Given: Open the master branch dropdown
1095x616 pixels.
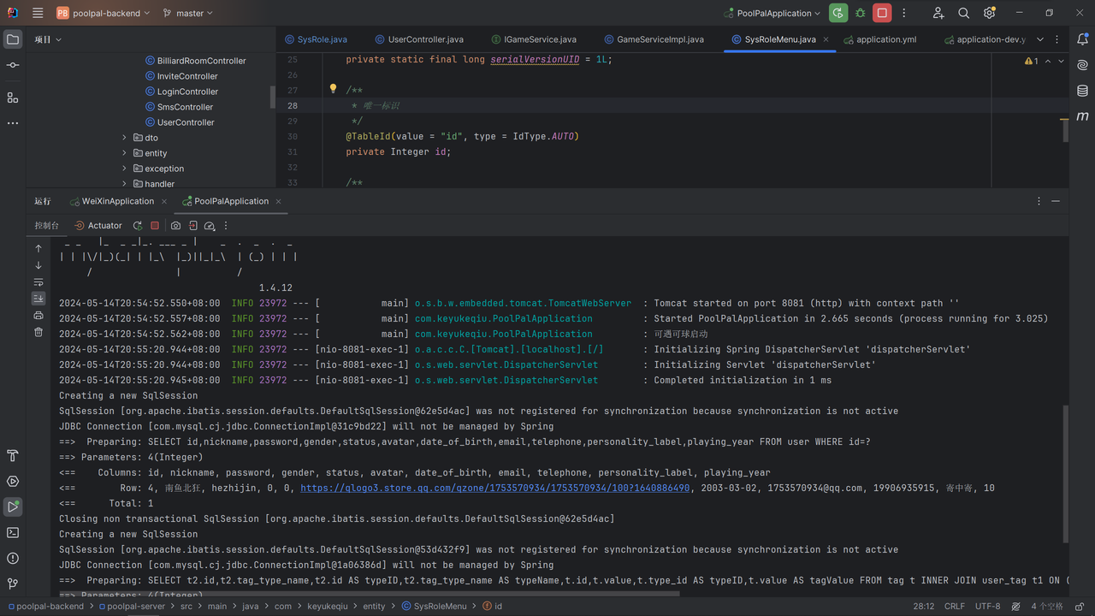Looking at the screenshot, I should [188, 13].
